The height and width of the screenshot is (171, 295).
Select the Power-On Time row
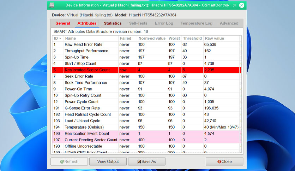click(147, 89)
